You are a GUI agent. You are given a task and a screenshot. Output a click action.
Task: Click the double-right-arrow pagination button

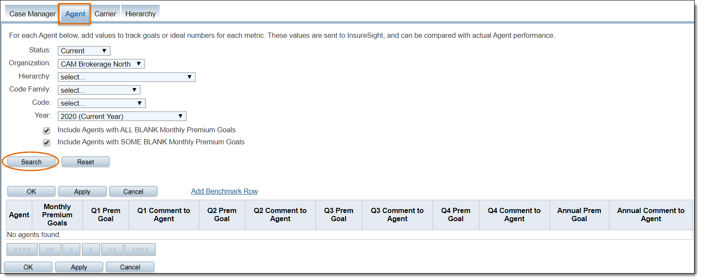point(112,250)
